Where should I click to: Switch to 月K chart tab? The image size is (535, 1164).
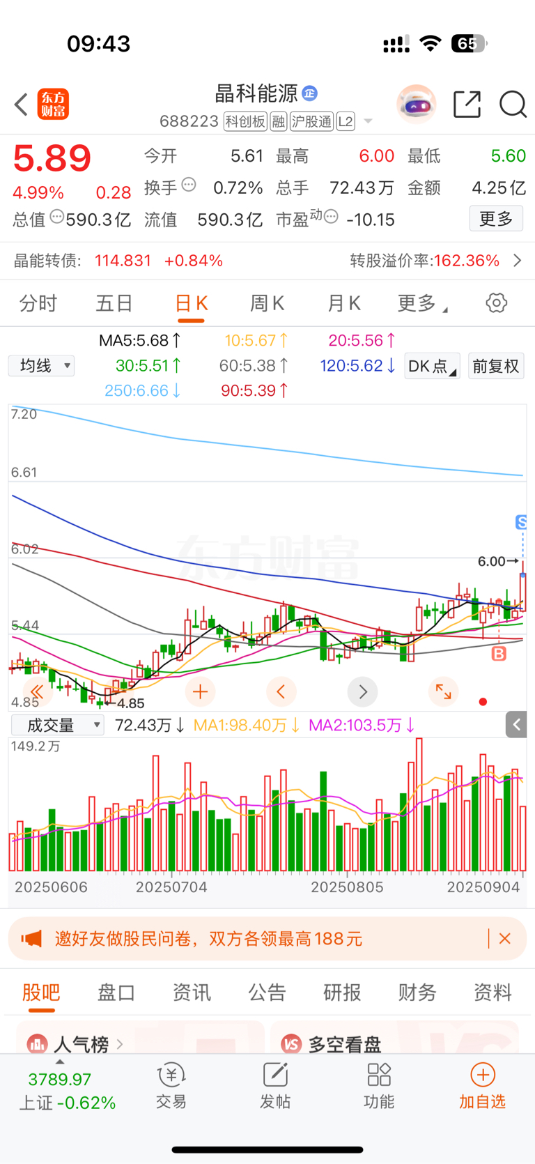tap(344, 303)
